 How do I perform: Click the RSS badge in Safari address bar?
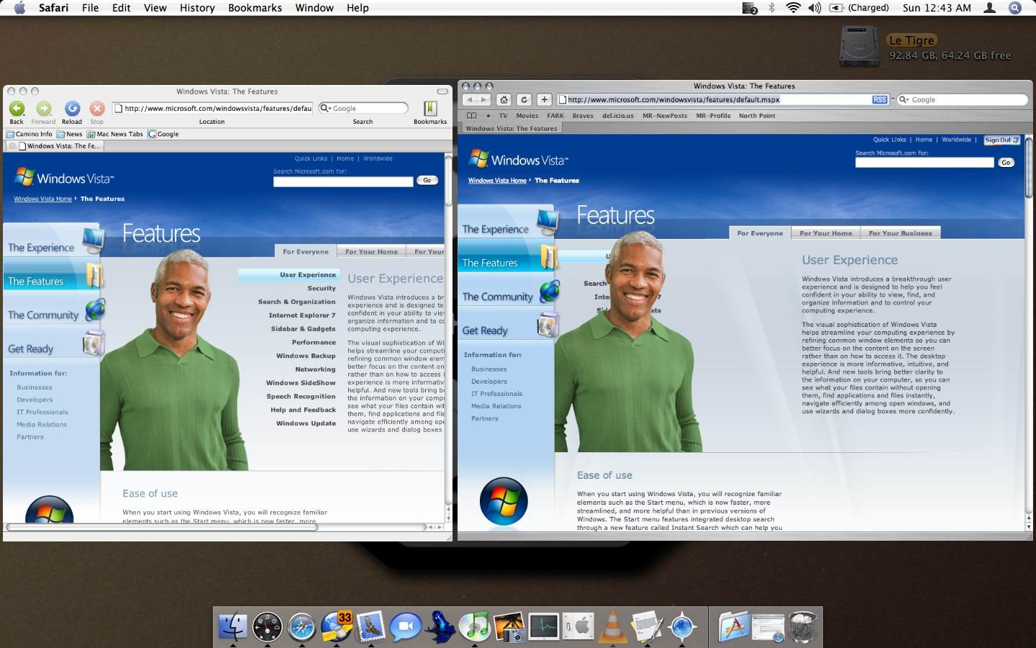(x=879, y=100)
